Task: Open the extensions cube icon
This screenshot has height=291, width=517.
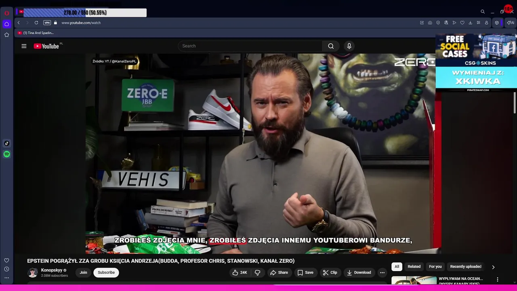Action: click(497, 23)
